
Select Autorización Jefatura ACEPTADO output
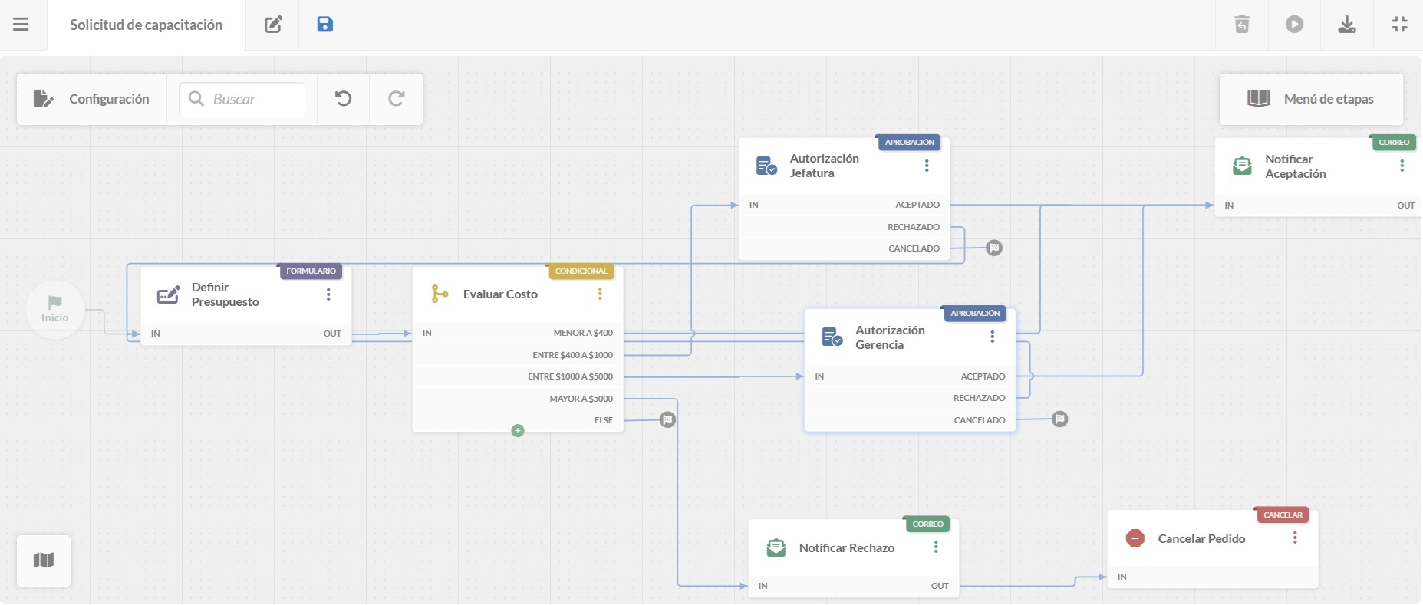pos(917,205)
